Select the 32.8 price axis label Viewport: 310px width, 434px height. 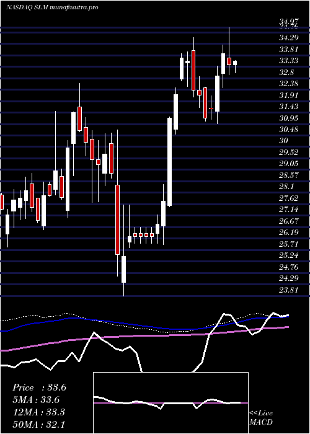click(x=286, y=73)
